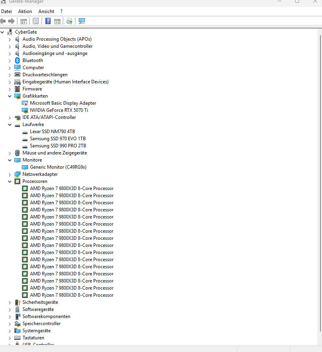Click the Forward arrow toolbar icon
Viewport: 322px width, 352px height.
(11, 21)
